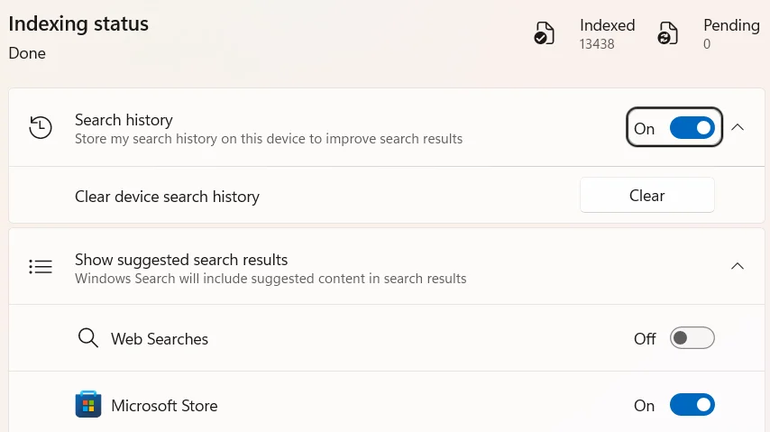Collapse the Search history section chevron
This screenshot has width=770, height=432.
738,128
